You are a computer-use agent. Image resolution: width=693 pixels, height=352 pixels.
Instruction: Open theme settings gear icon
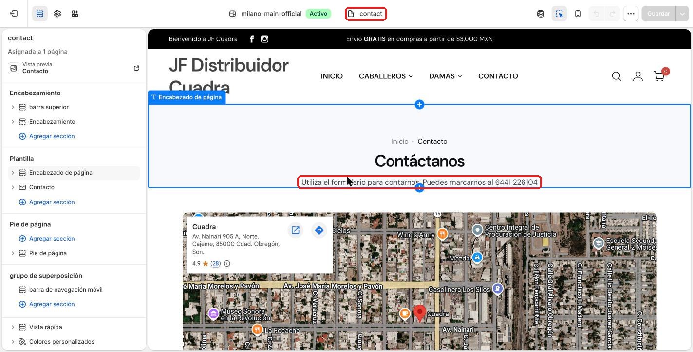[57, 14]
